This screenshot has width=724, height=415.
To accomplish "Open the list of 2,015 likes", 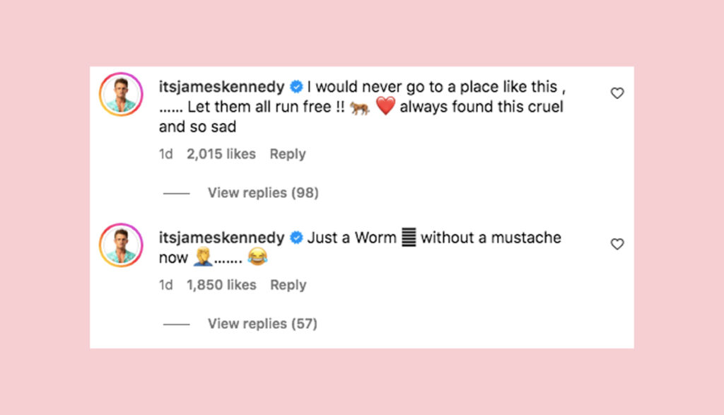I will coord(220,153).
